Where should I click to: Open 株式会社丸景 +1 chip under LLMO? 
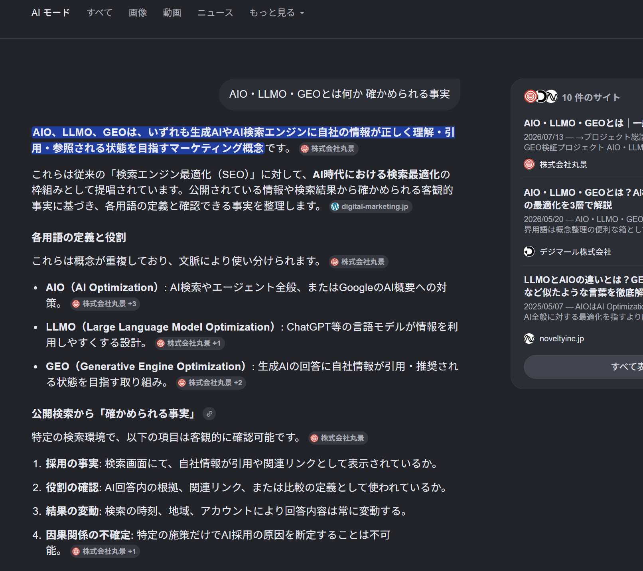pos(190,343)
